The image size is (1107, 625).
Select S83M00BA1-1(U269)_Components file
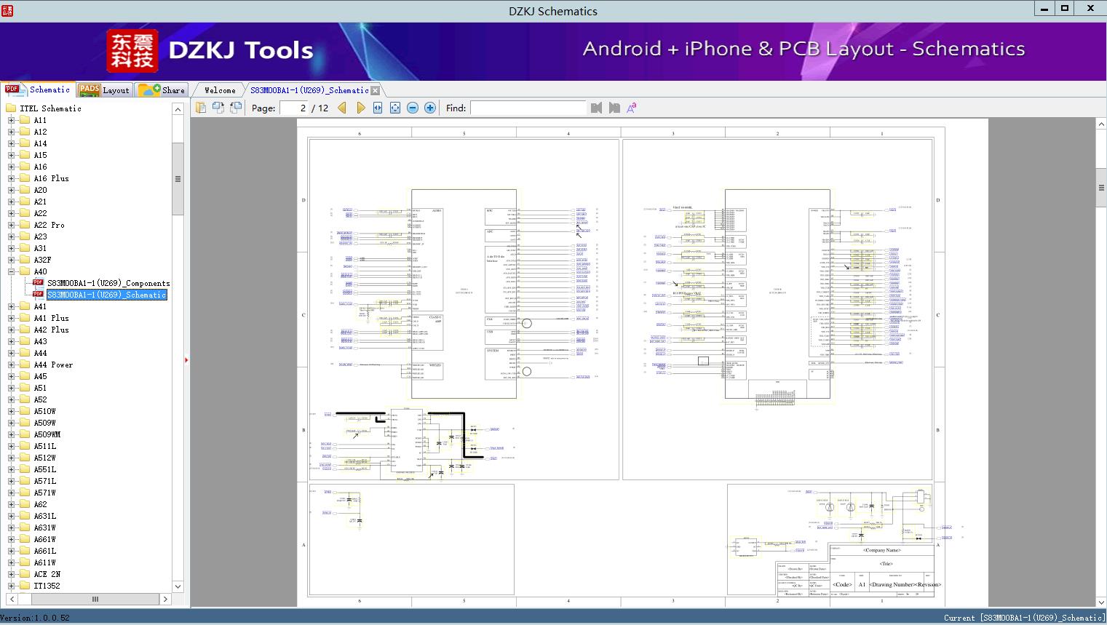(x=108, y=283)
